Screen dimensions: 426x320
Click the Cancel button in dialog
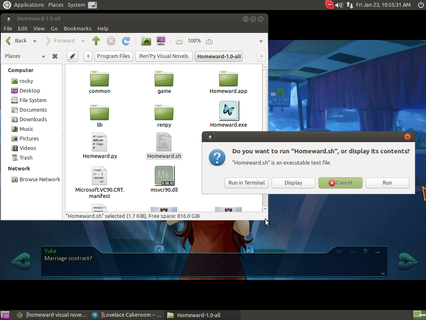340,183
